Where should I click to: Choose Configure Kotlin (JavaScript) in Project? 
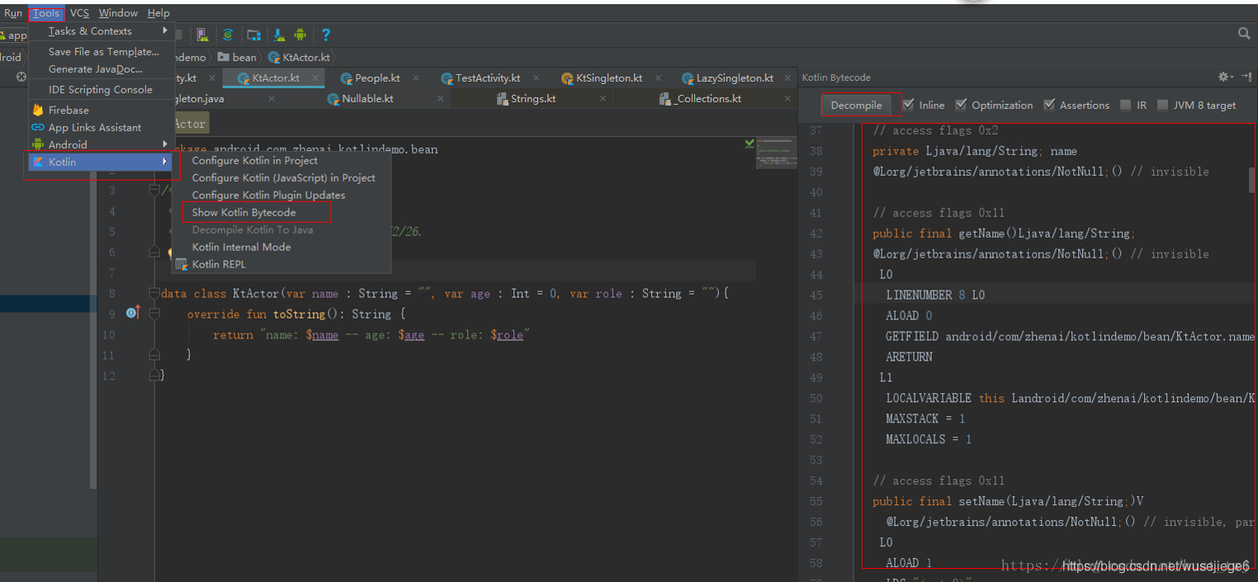coord(281,177)
